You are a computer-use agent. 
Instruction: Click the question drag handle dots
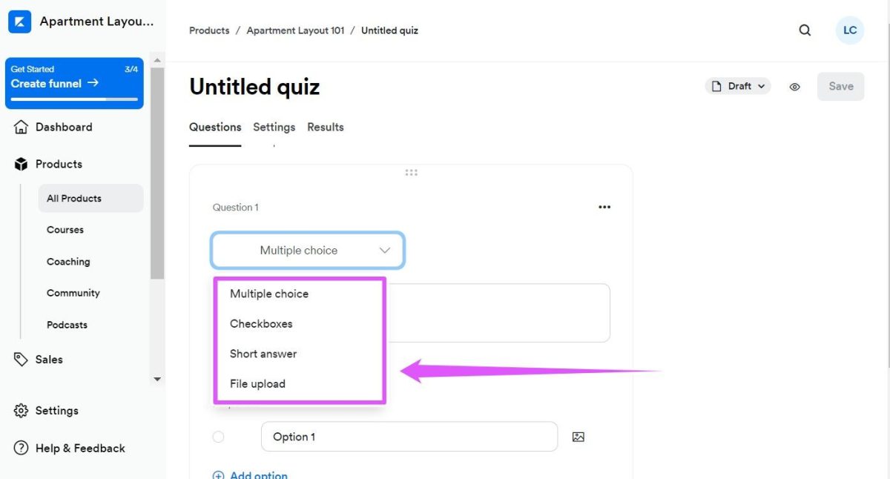412,173
